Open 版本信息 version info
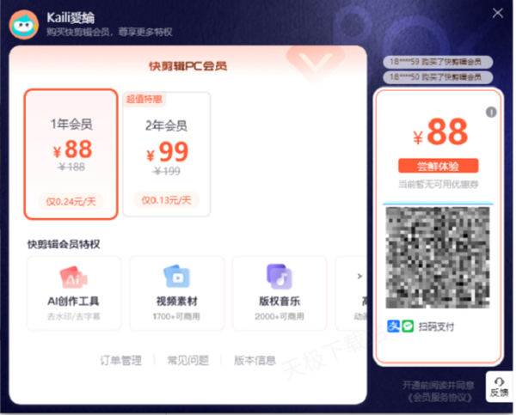The image size is (516, 415). [255, 360]
